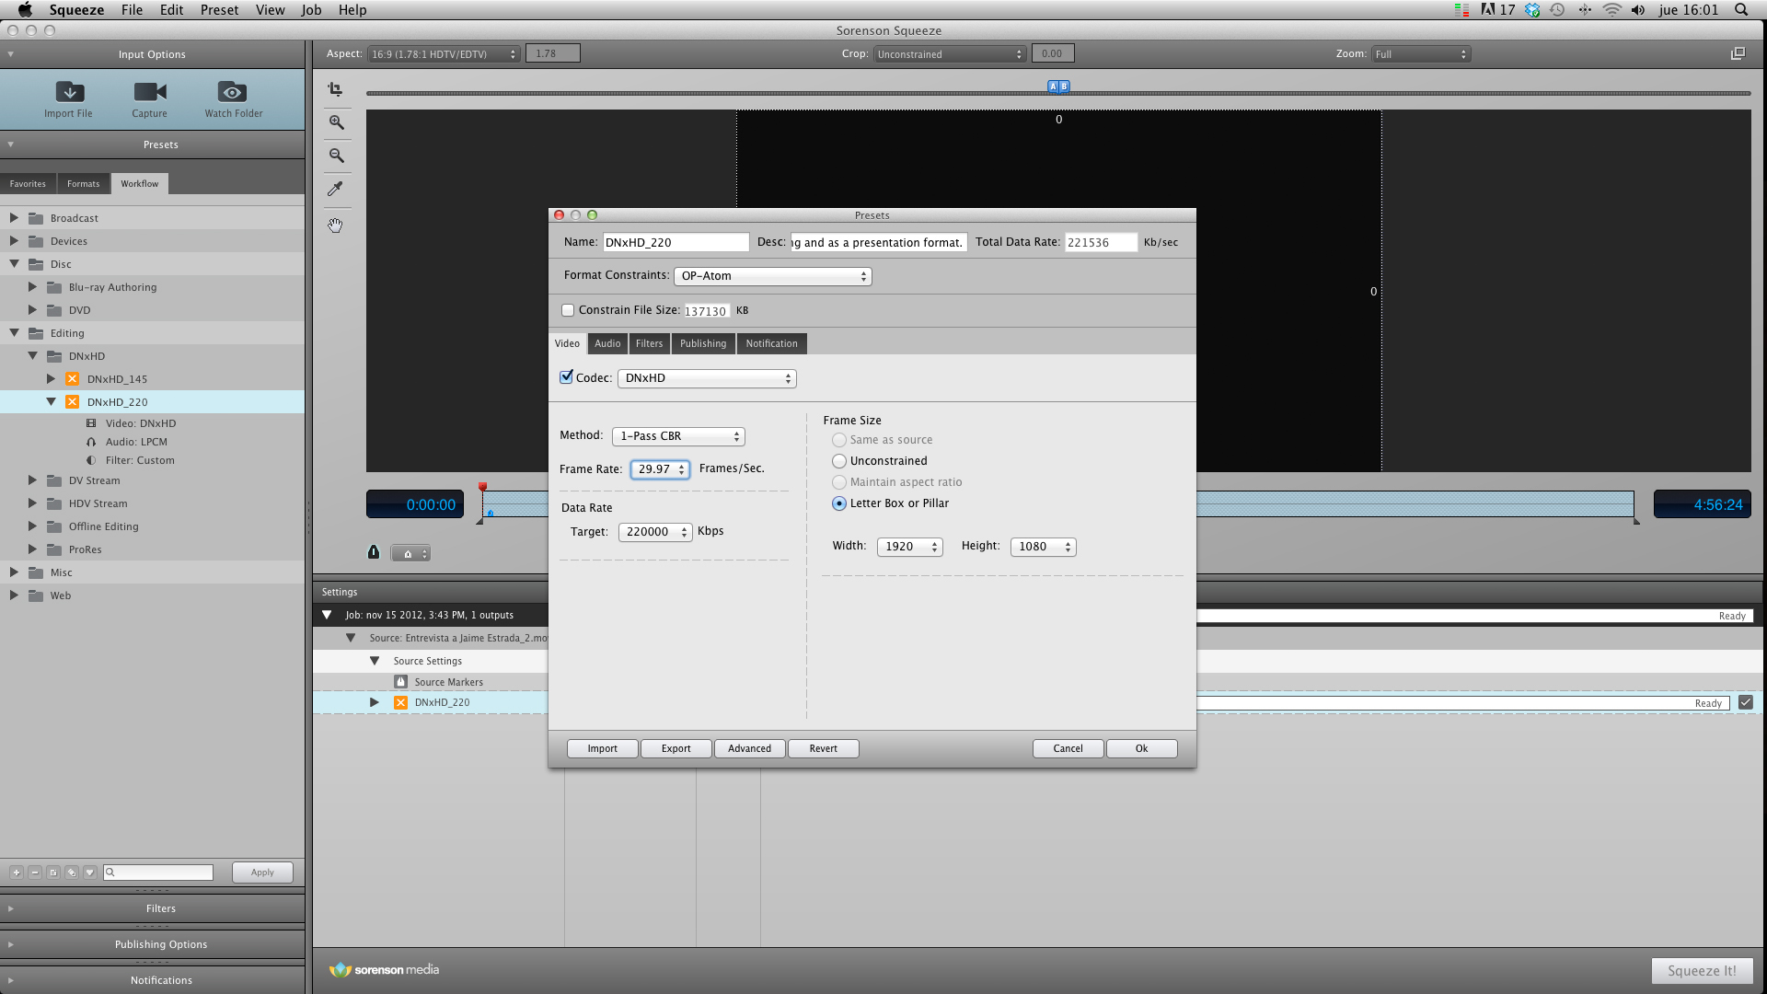The image size is (1767, 994).
Task: Click the Audio: LPCM headphone icon
Action: click(91, 442)
